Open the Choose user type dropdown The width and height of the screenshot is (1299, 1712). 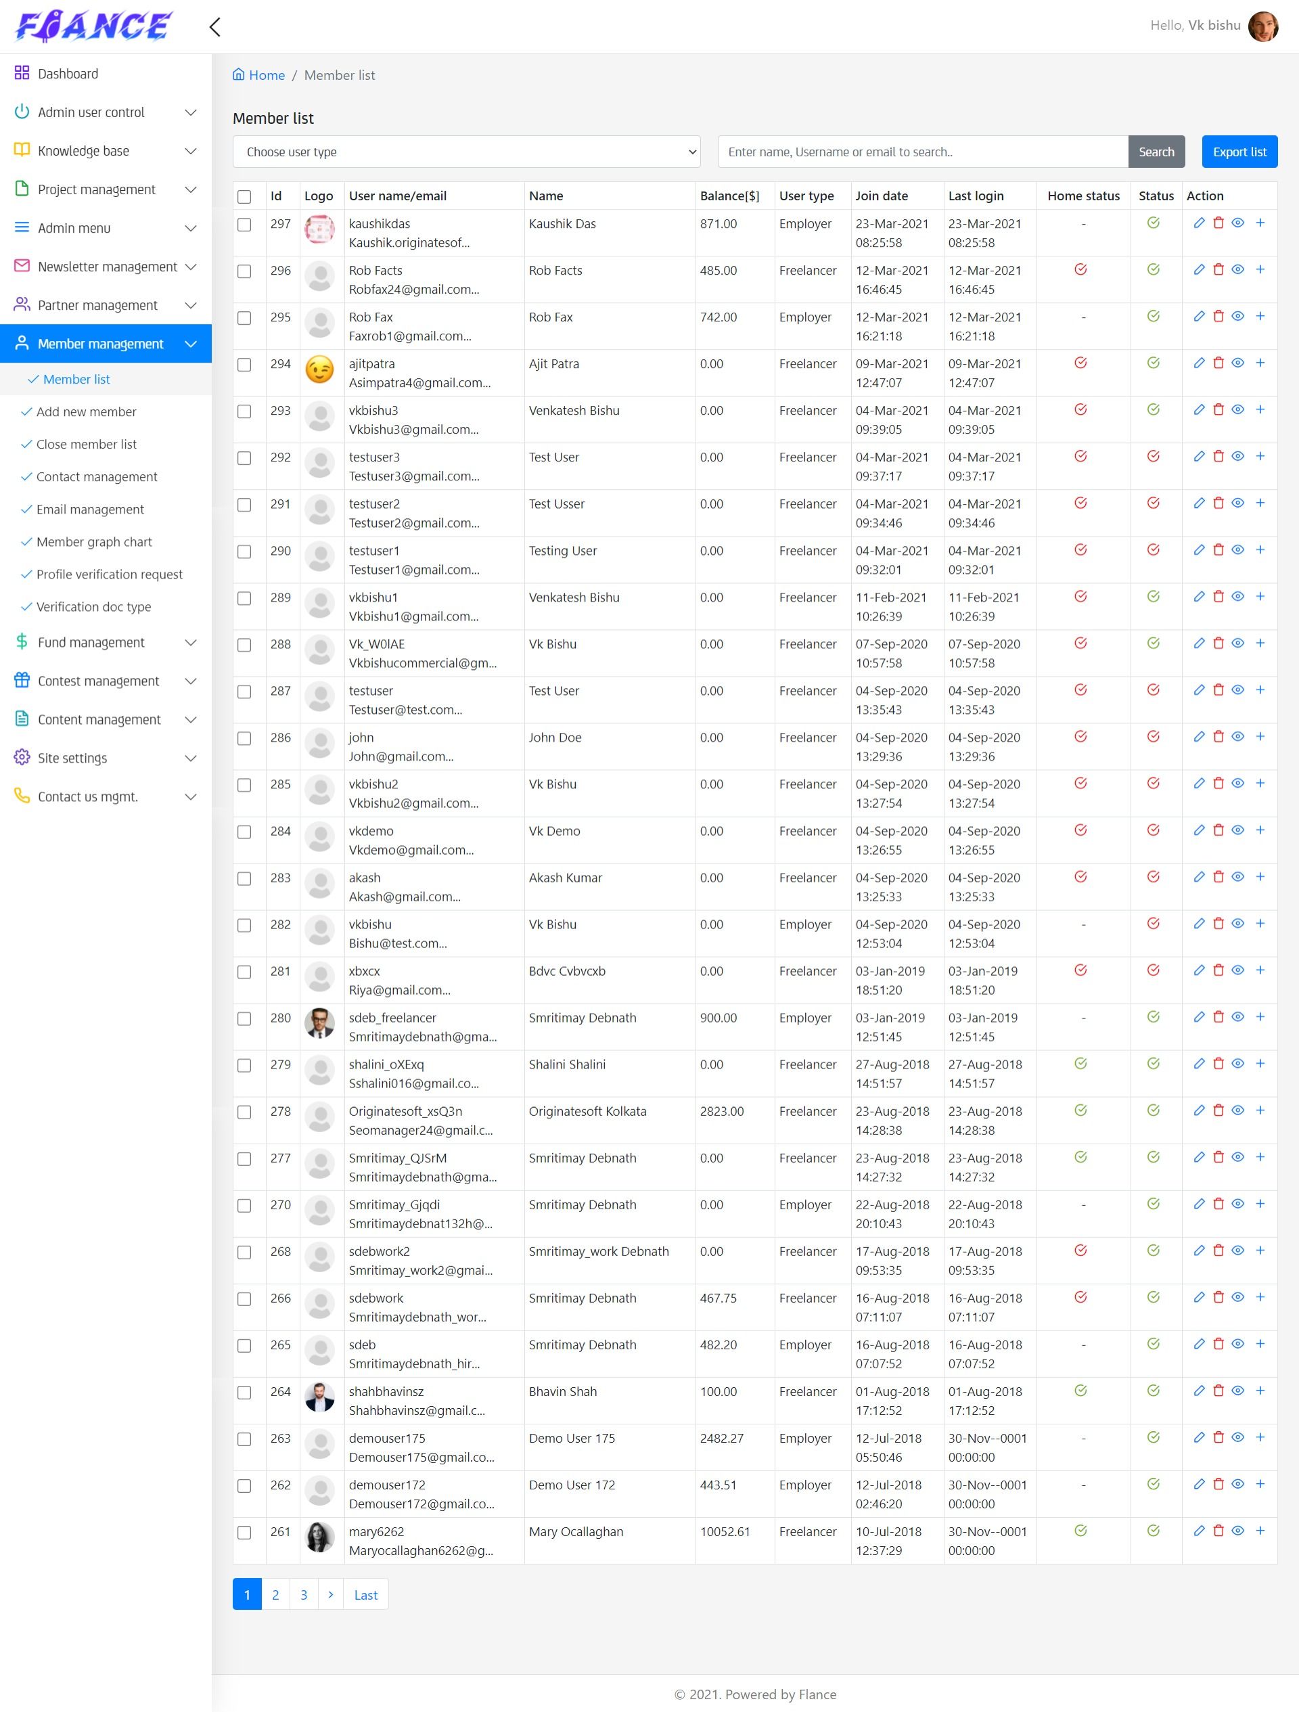465,152
